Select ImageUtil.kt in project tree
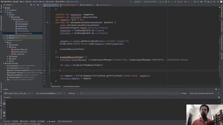223x125 pixels. point(22,26)
